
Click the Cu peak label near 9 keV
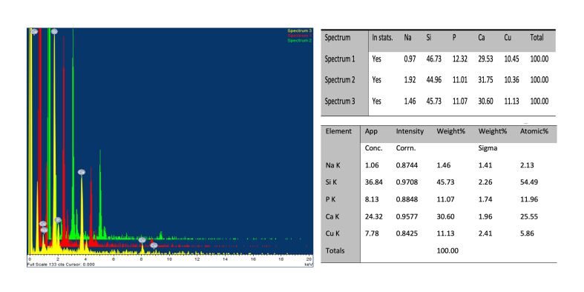coord(154,245)
